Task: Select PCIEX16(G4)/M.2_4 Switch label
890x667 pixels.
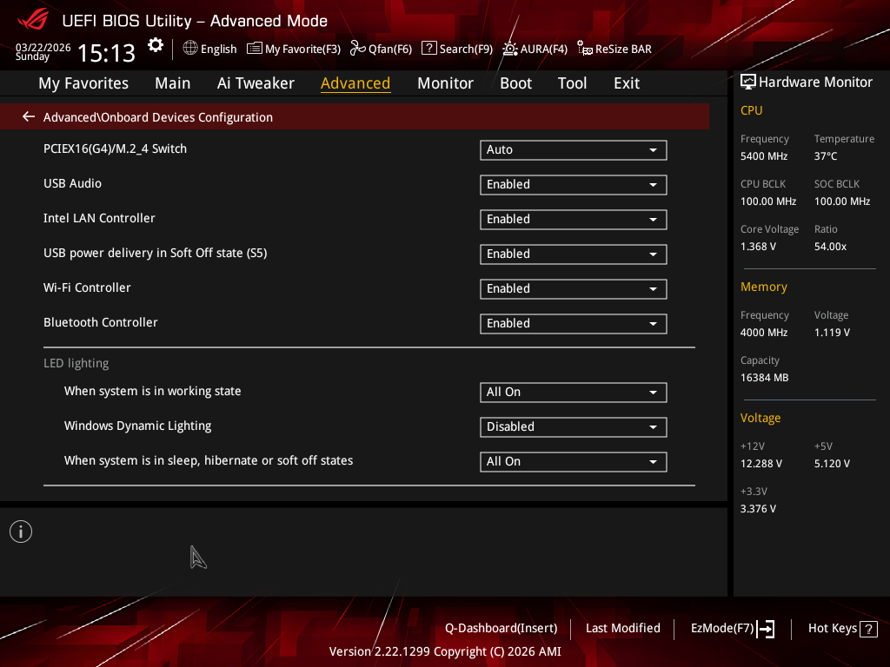Action: (116, 149)
